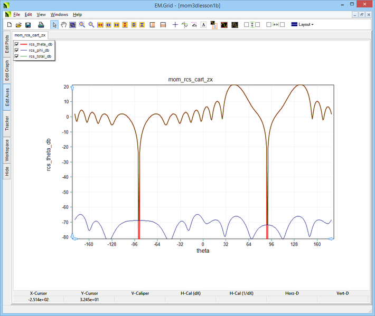Click the X-Cursor value field

pyautogui.click(x=38, y=300)
